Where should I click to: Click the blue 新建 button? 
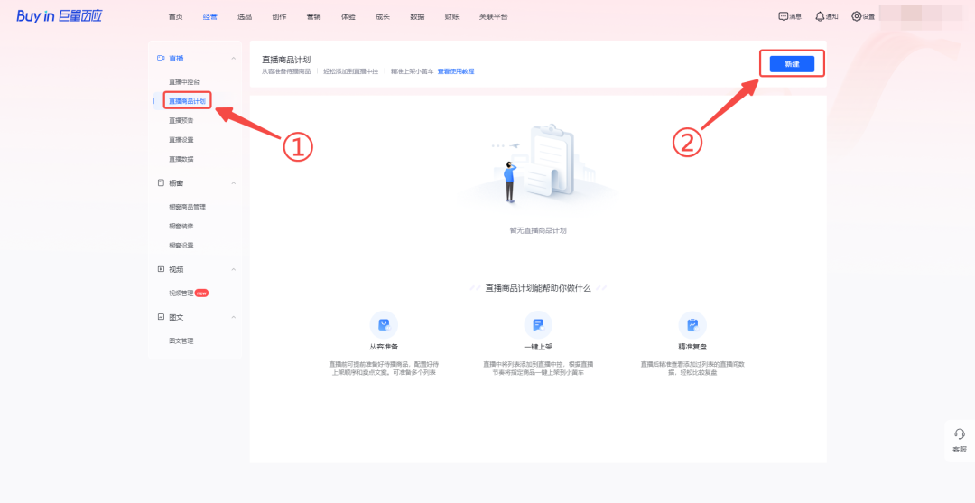(792, 64)
